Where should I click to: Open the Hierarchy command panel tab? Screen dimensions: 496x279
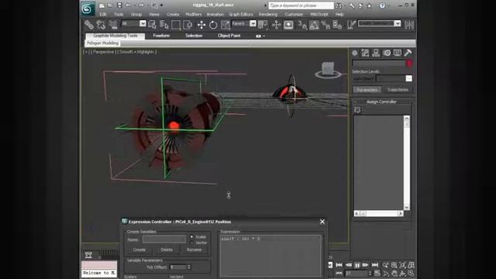[376, 53]
